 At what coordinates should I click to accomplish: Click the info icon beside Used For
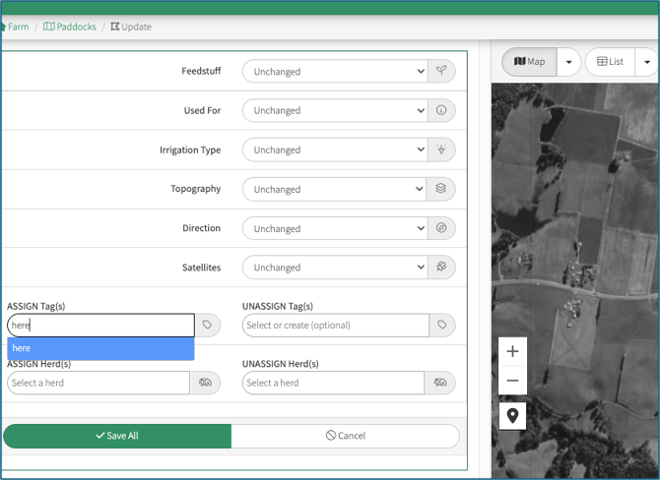click(441, 111)
